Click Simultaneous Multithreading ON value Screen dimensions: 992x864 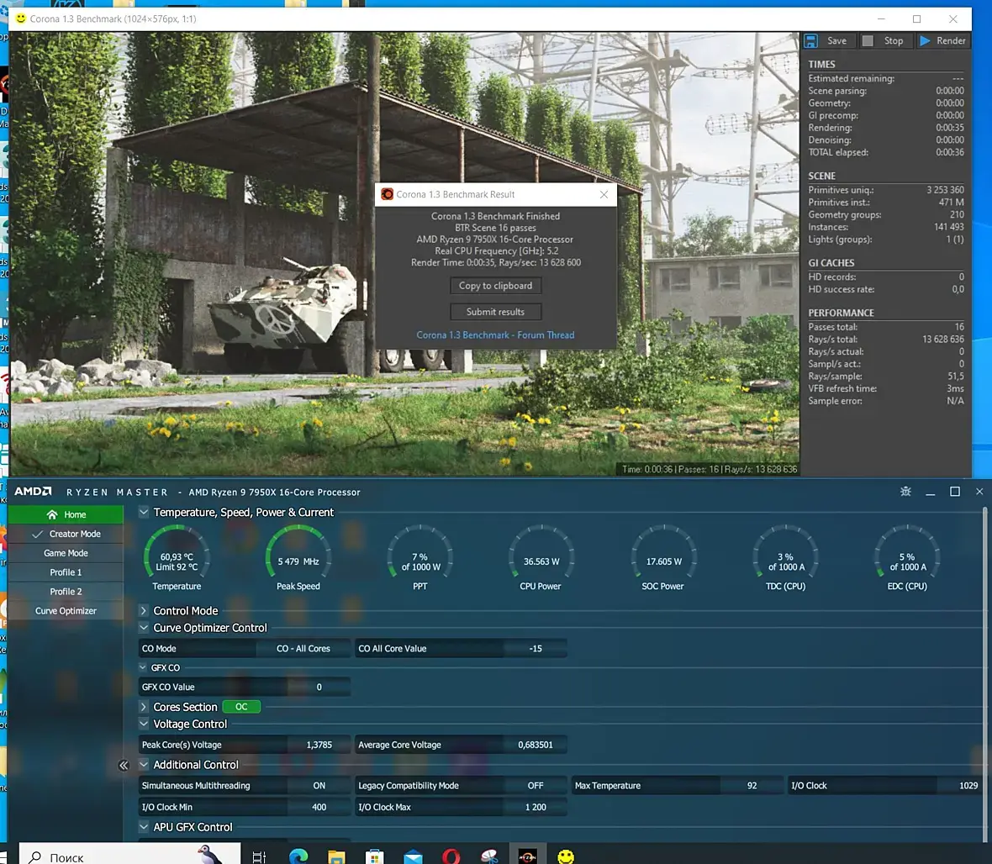[x=319, y=786]
